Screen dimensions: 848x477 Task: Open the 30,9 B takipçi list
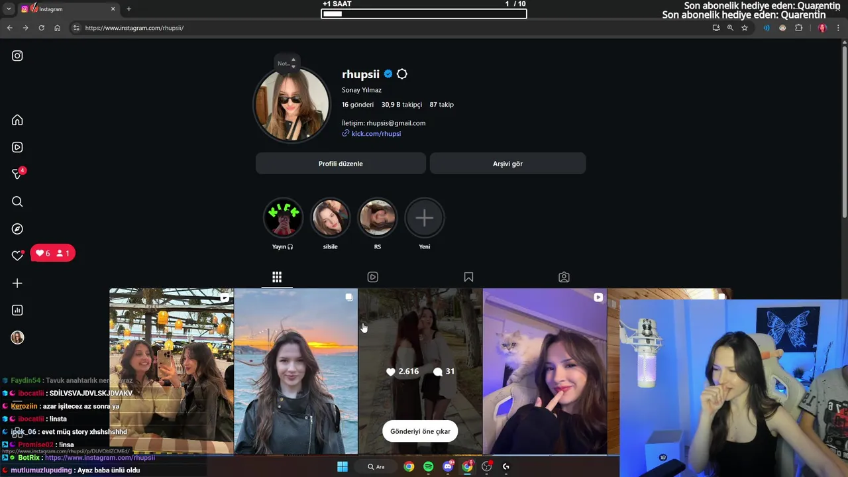(401, 105)
